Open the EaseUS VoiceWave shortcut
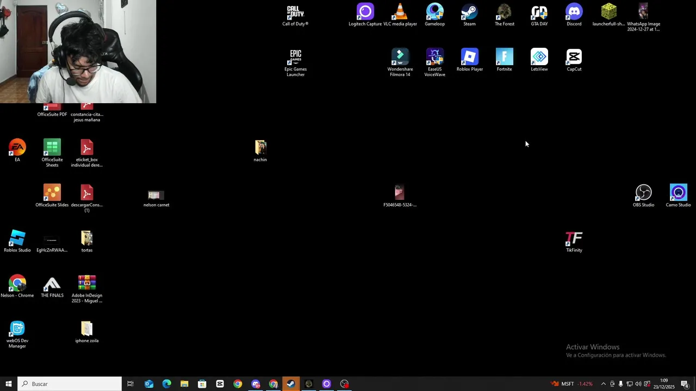The image size is (696, 391). (434, 62)
